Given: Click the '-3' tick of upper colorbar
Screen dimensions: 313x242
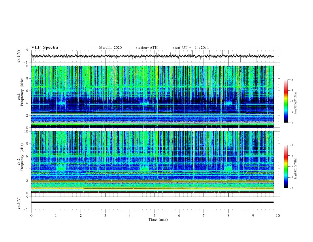Looking at the screenshot, I should point(292,79).
